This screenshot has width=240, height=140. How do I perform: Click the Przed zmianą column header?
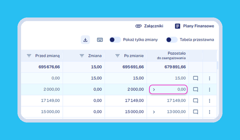pyautogui.click(x=42, y=56)
